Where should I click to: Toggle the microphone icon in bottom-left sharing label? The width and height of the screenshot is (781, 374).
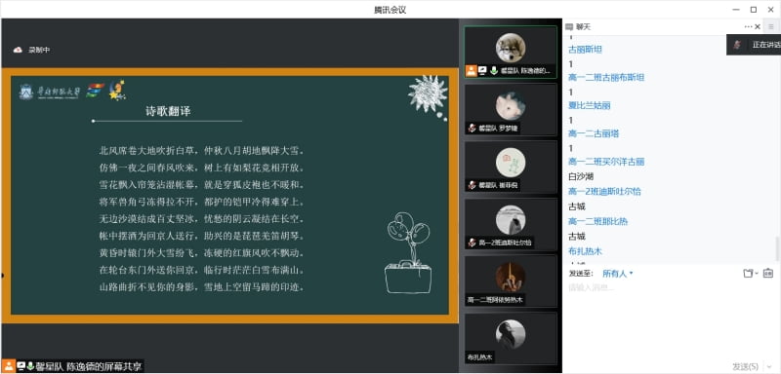pos(30,366)
